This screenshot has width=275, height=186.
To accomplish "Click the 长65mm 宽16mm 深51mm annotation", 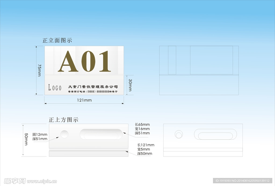I will [142, 129].
